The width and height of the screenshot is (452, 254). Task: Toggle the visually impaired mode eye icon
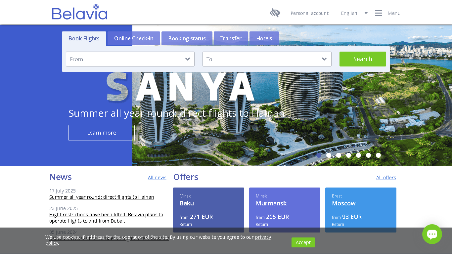(x=275, y=13)
